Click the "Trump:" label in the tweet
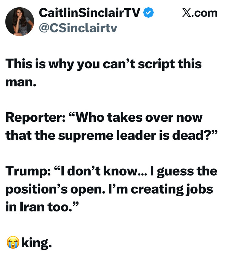229x257 pixels. tap(27, 171)
